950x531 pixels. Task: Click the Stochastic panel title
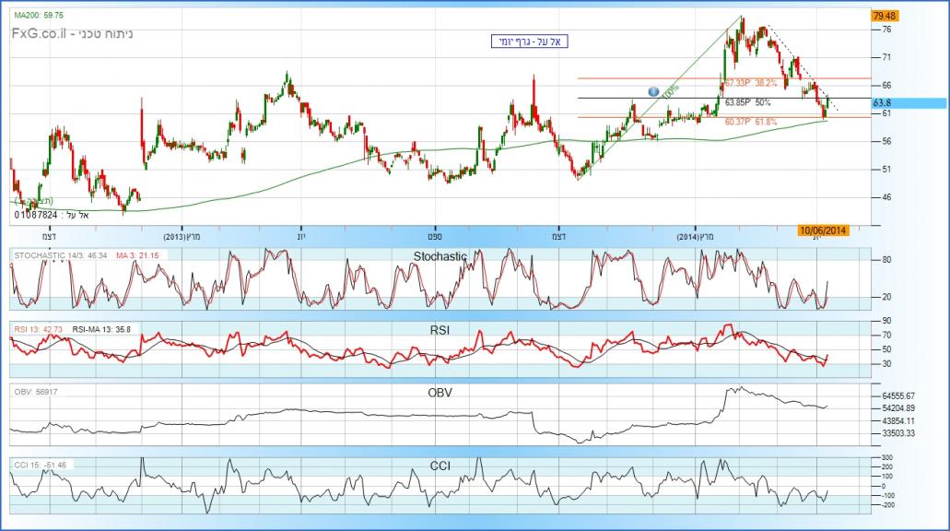[438, 256]
